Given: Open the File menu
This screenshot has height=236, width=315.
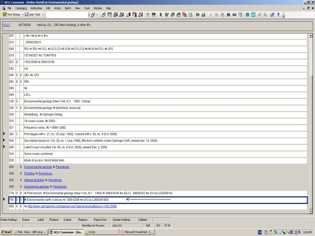Looking at the screenshot, I should coord(10,8).
